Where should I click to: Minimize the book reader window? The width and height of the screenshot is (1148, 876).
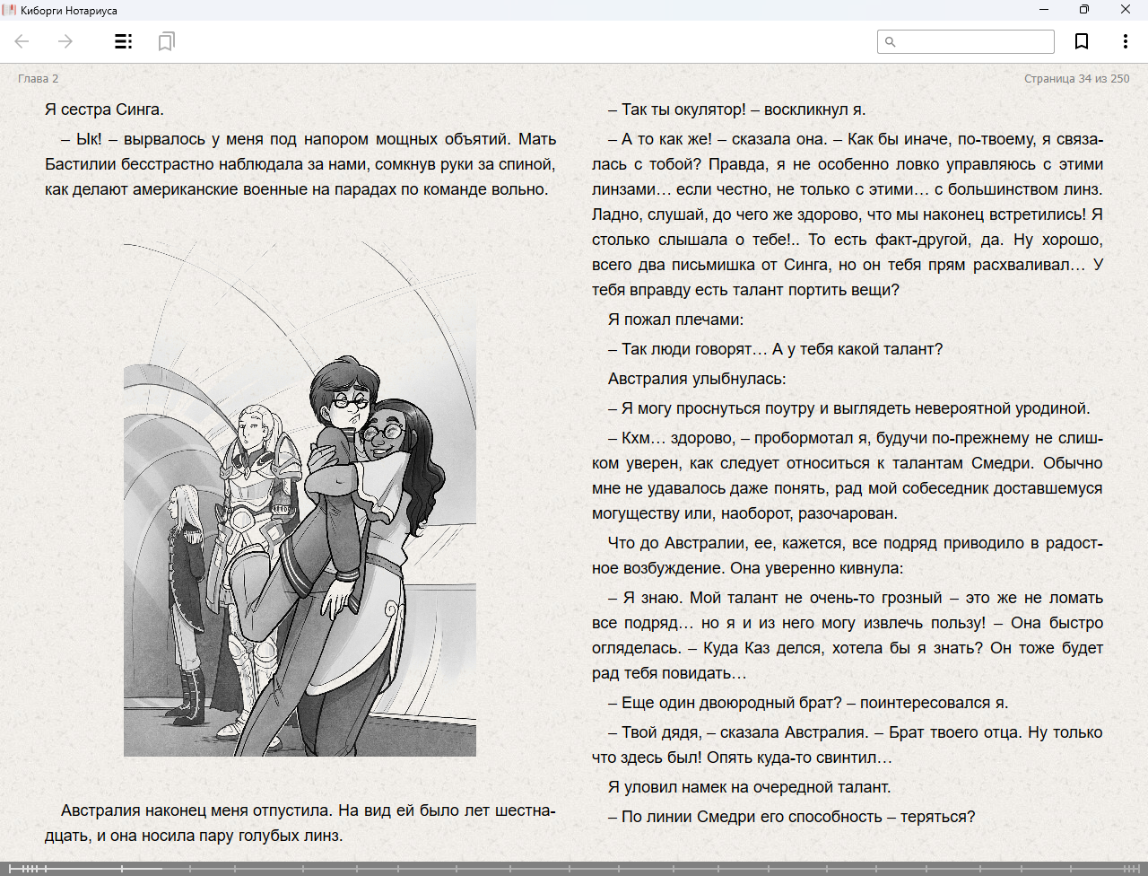[1044, 10]
